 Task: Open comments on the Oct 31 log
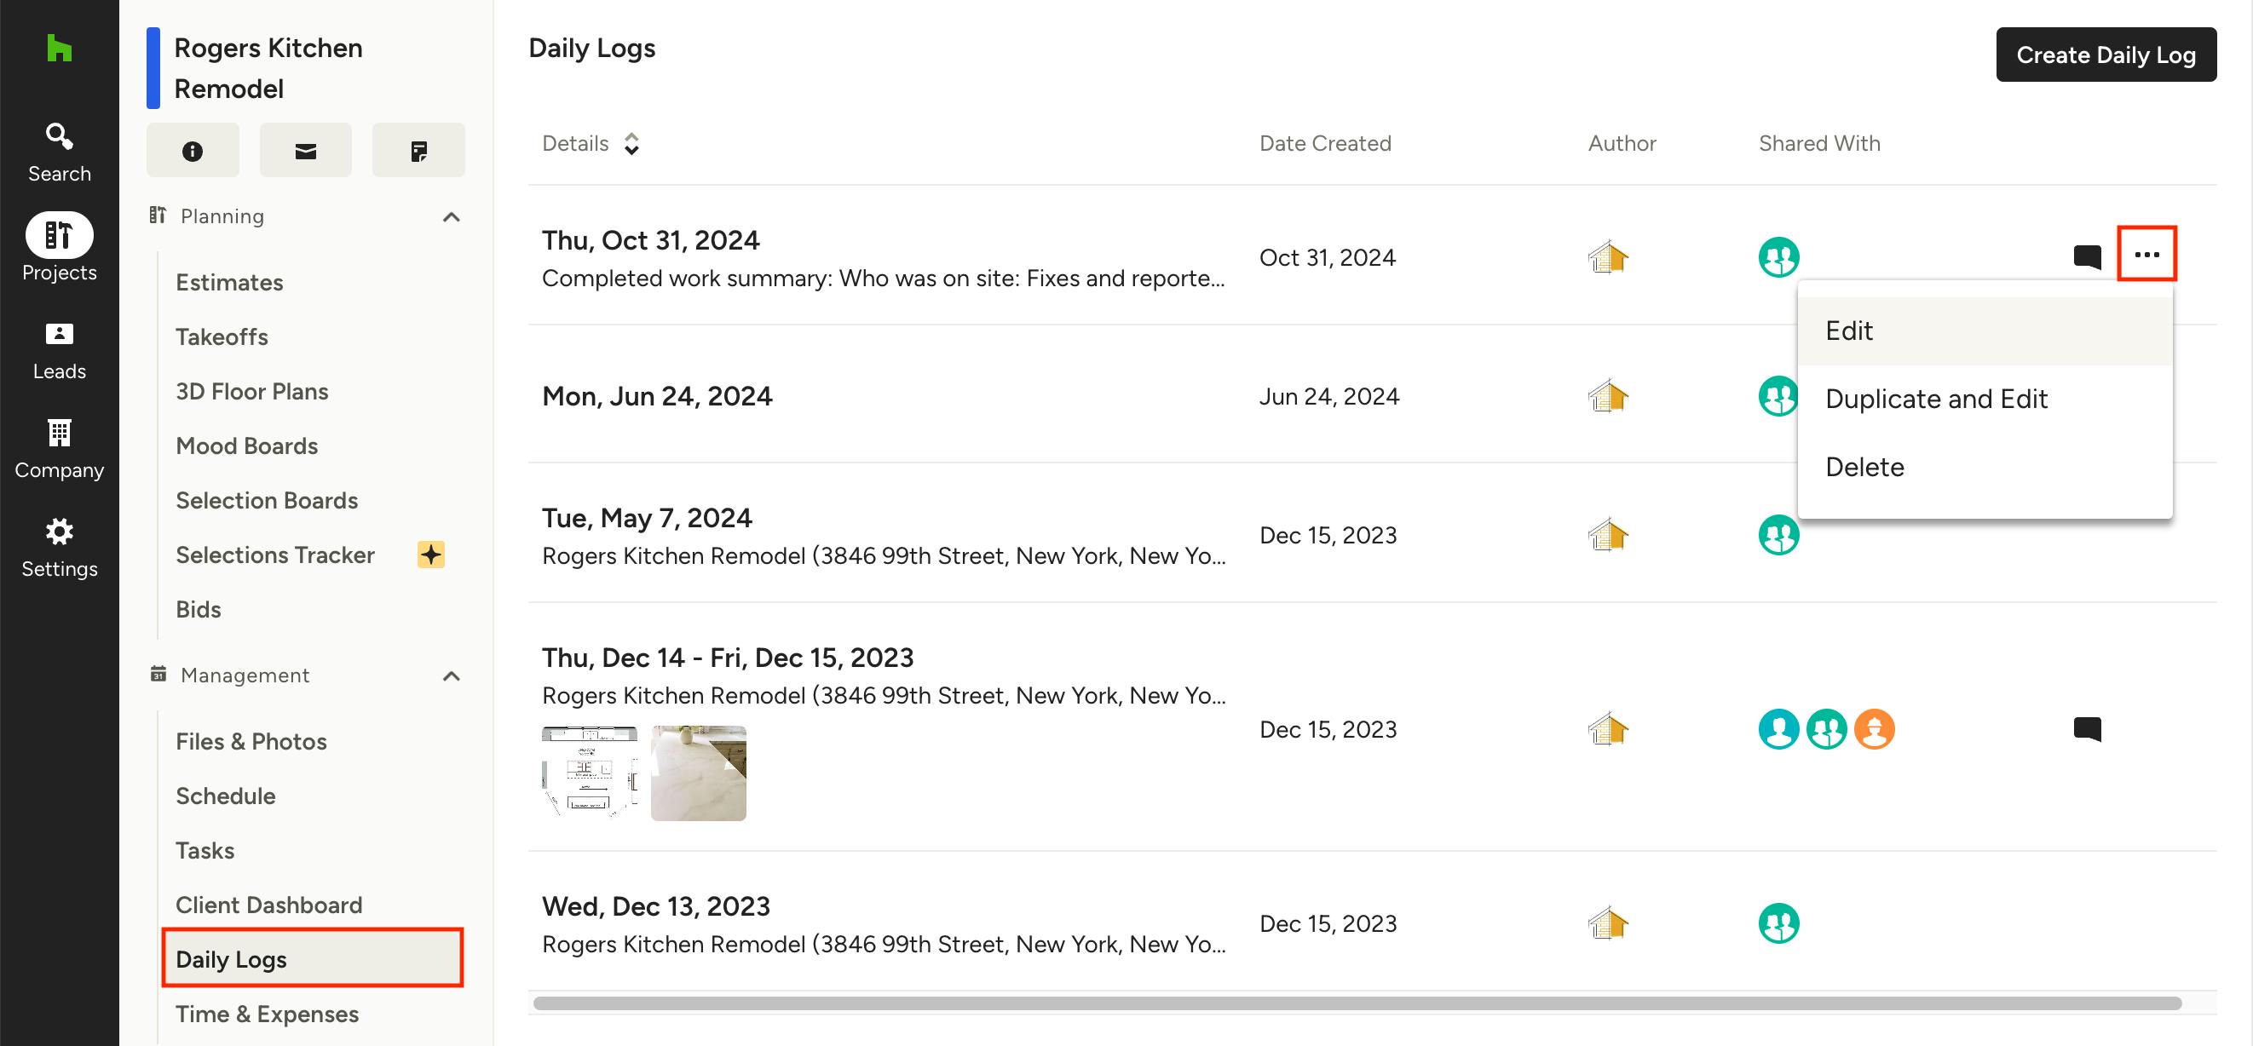pyautogui.click(x=2087, y=256)
